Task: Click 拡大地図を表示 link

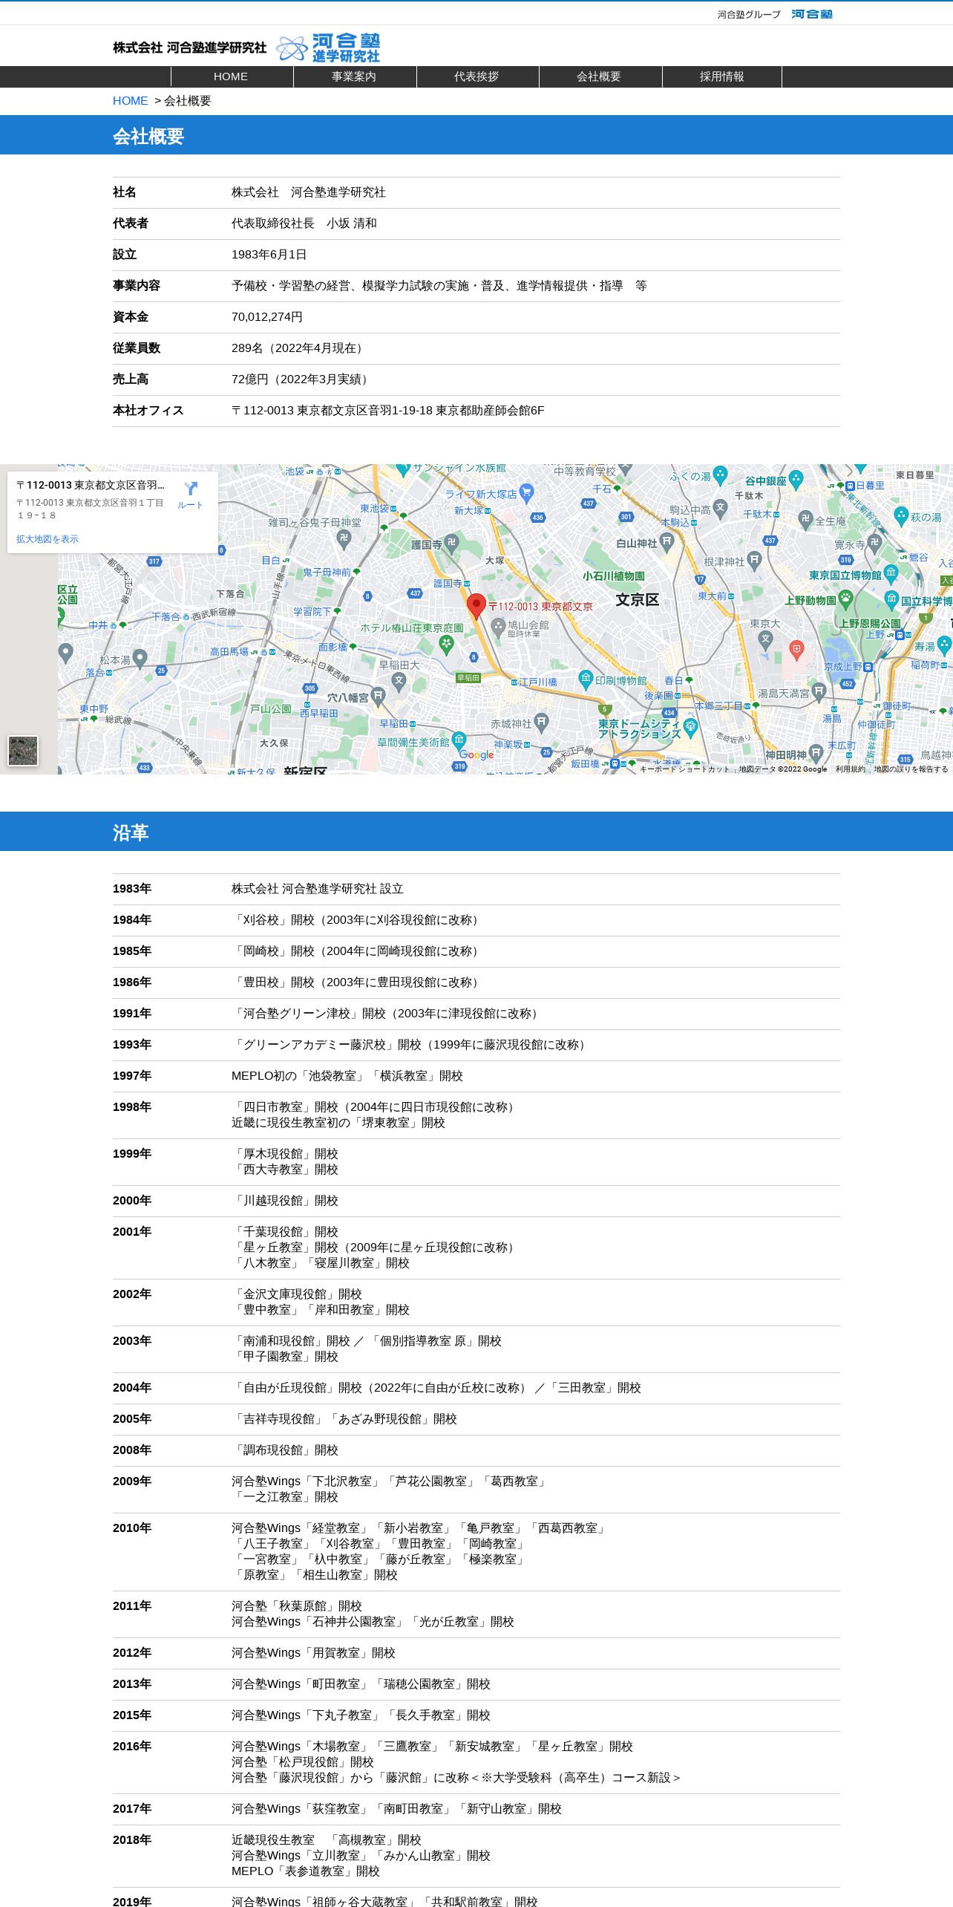Action: pyautogui.click(x=48, y=539)
